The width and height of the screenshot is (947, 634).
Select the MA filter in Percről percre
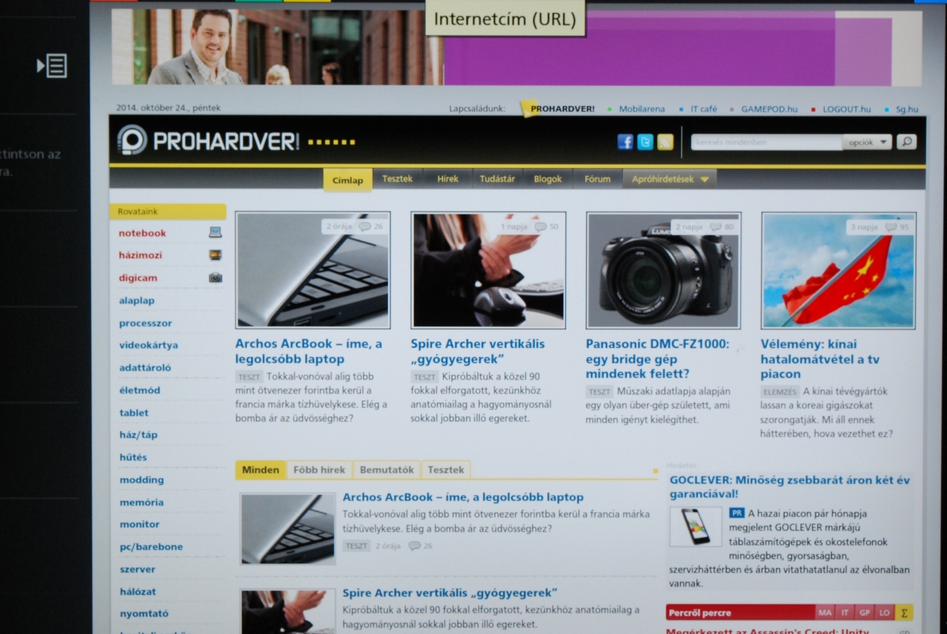[x=825, y=613]
